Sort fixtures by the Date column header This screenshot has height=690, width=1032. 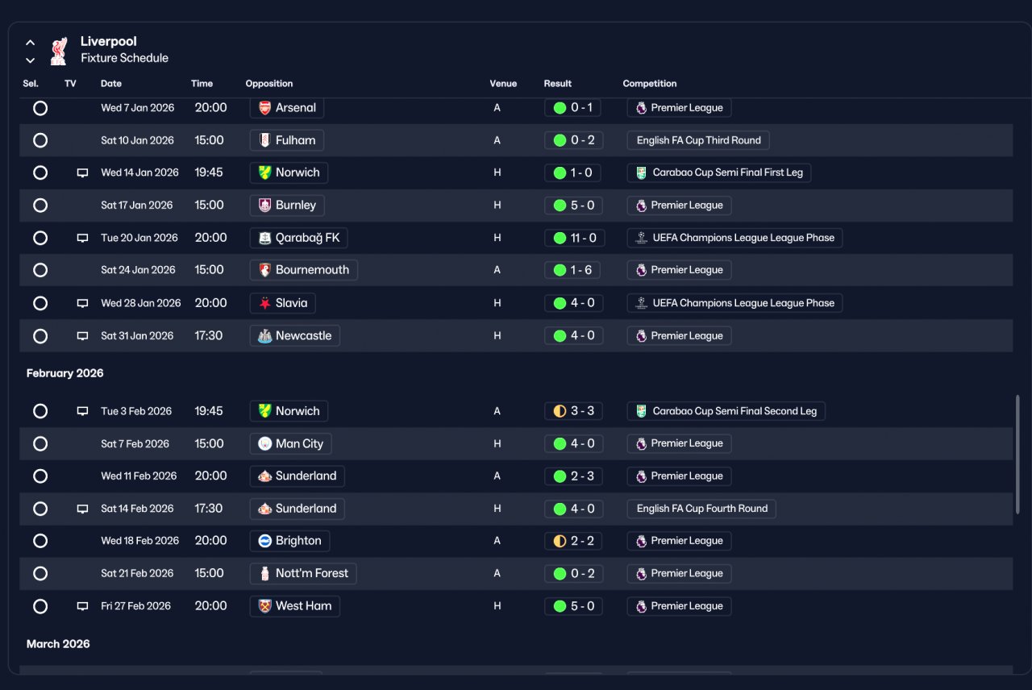click(x=111, y=84)
